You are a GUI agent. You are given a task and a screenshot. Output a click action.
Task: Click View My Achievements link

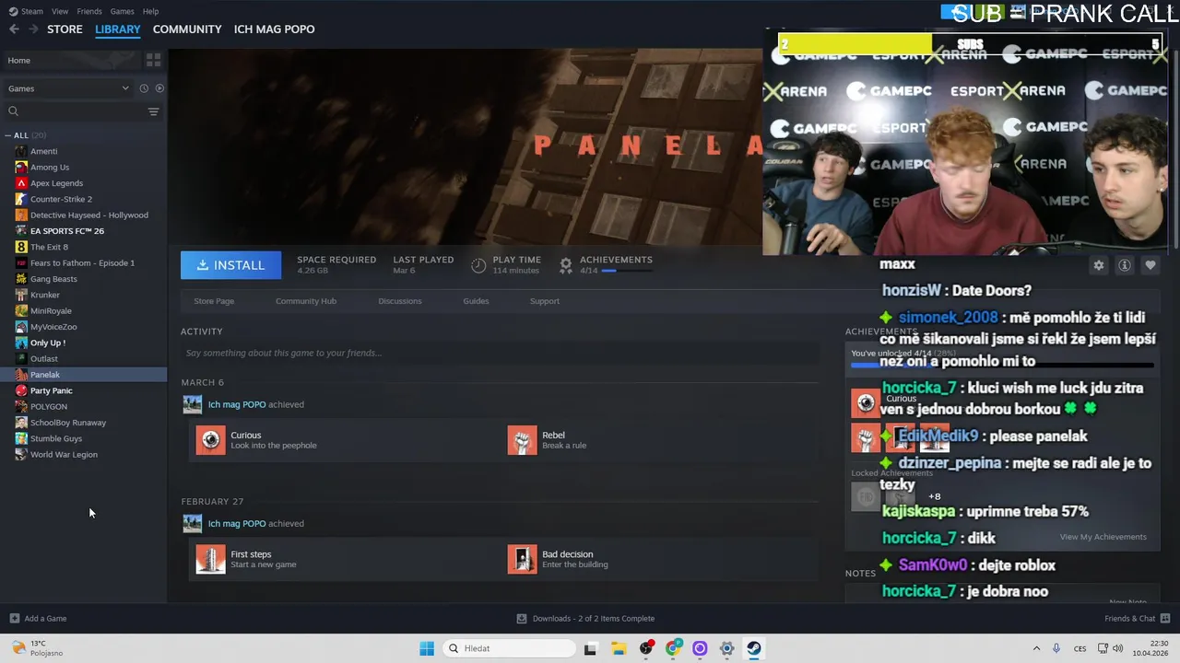point(1103,537)
